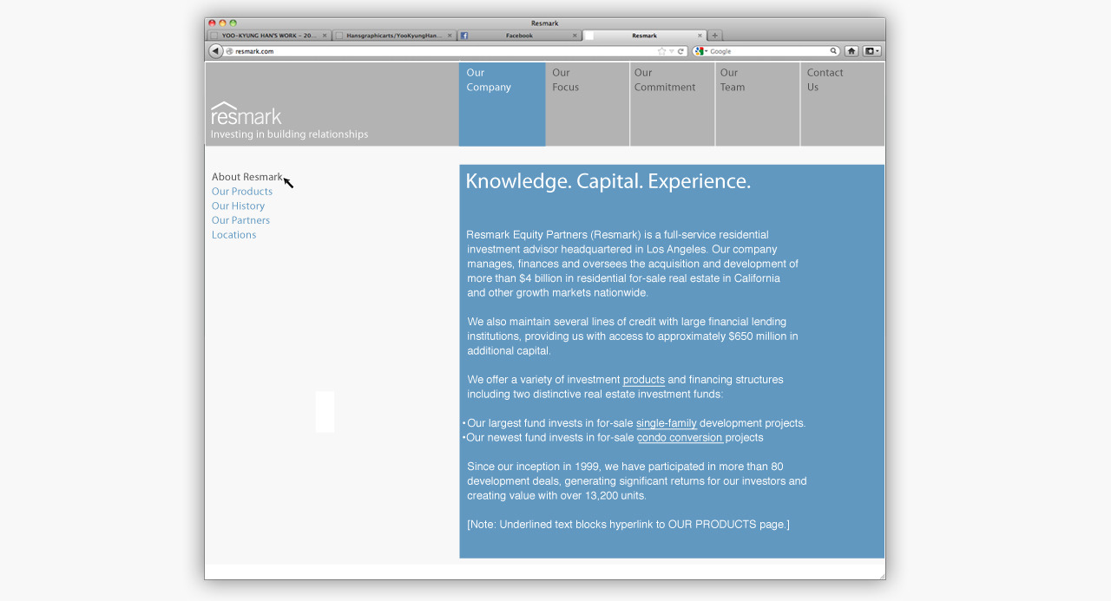The image size is (1111, 601).
Task: Go to the Our Commitment navigation section
Action: point(665,80)
